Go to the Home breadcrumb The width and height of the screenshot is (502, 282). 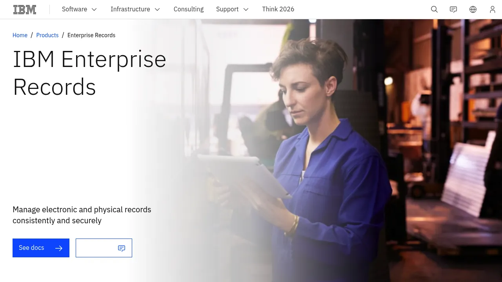[x=20, y=35]
